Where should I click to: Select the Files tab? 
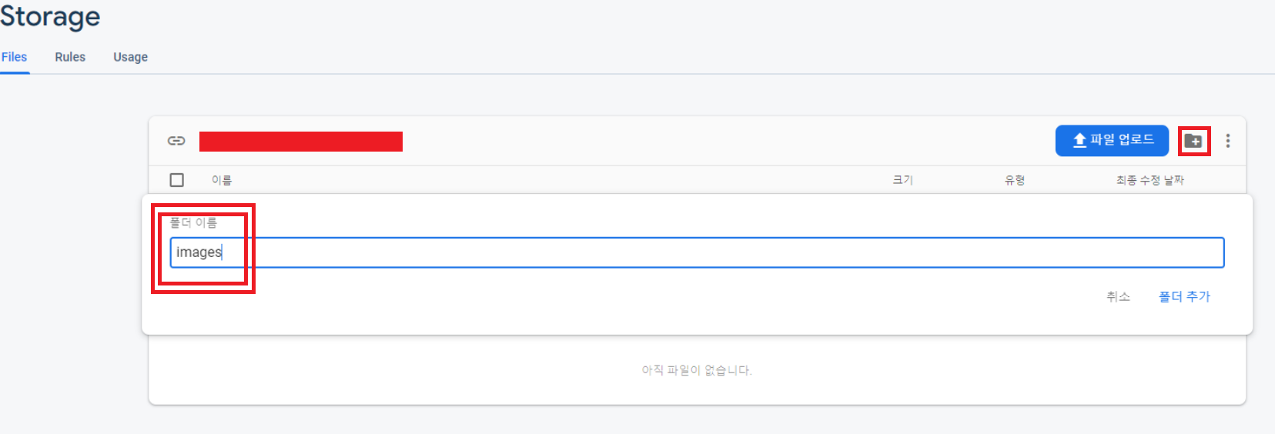pos(14,57)
